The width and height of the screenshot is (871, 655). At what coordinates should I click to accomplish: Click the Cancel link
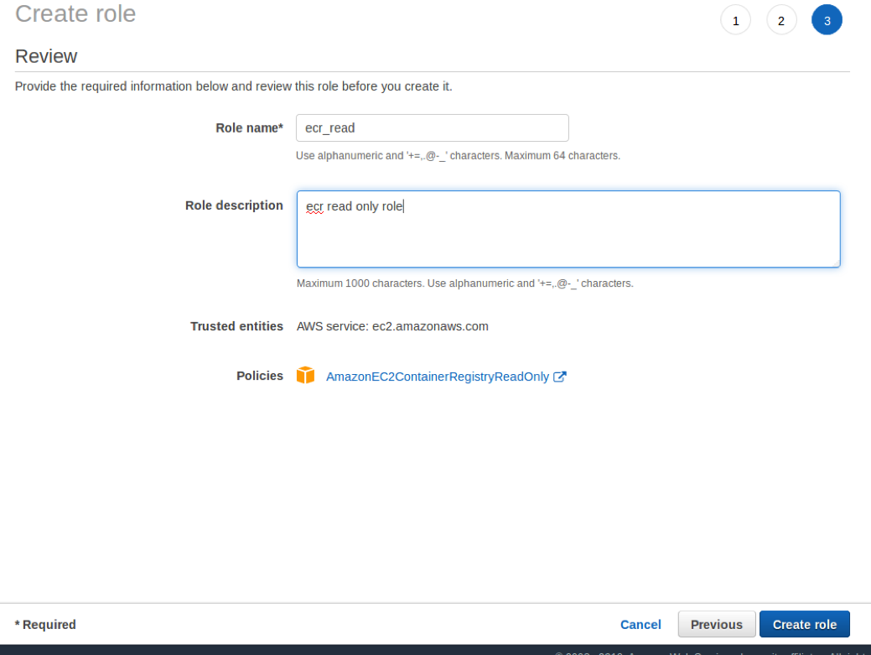click(640, 624)
